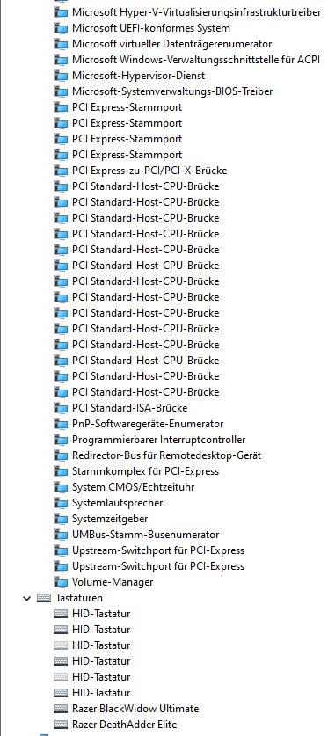Click the PCI Standard-ISA-Brücke icon

point(61,408)
